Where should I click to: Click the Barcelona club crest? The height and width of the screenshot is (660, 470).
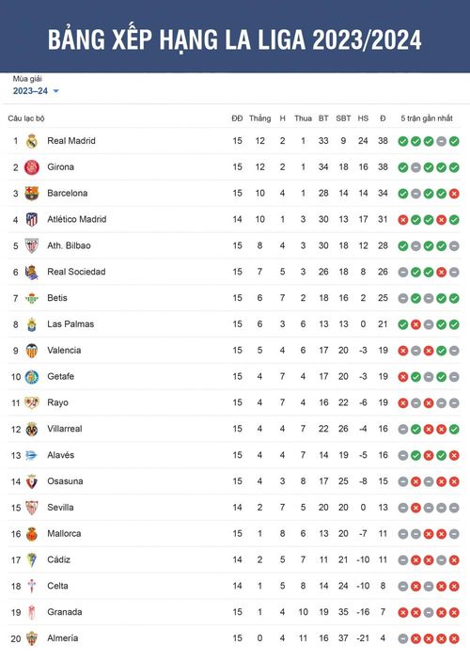[x=32, y=193]
